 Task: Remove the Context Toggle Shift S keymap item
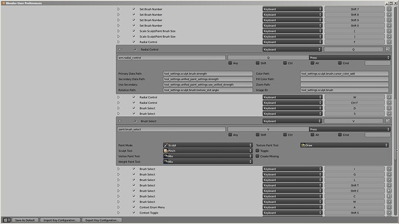coord(389,213)
